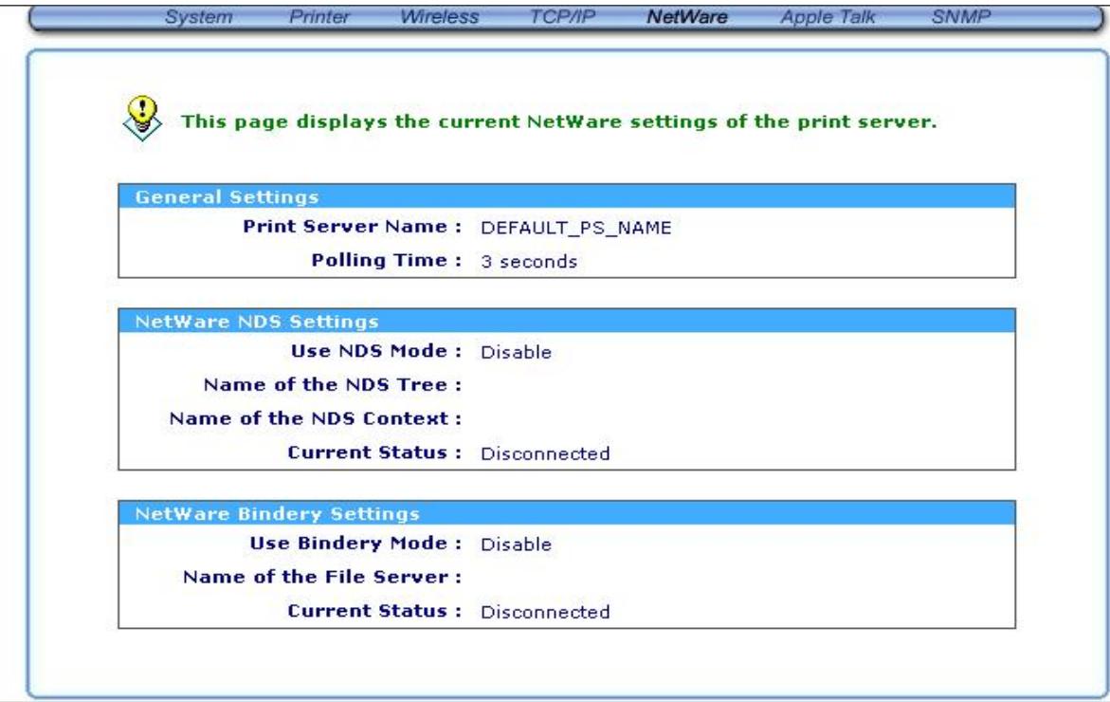Go to the Wireless tab
This screenshot has width=1110, height=702.
tap(440, 17)
